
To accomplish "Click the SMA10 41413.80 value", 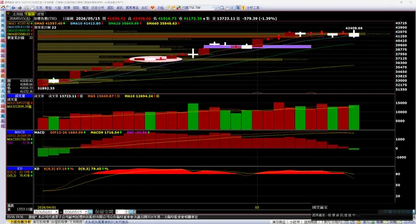I will [85, 24].
